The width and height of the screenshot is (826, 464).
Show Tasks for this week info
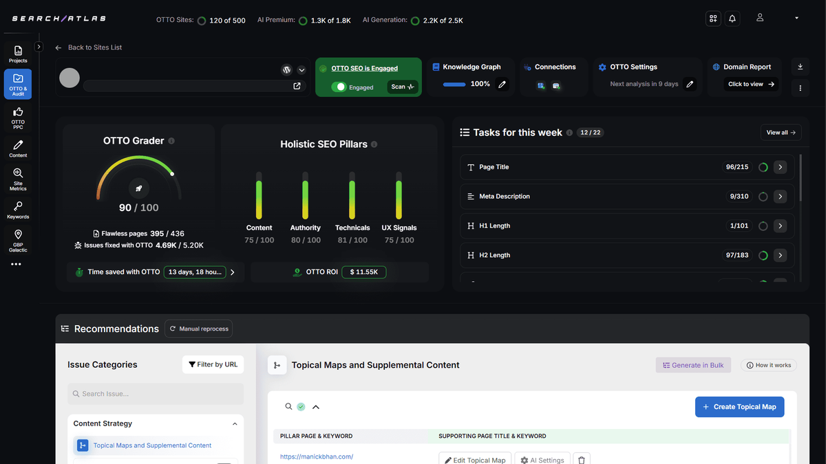(569, 133)
